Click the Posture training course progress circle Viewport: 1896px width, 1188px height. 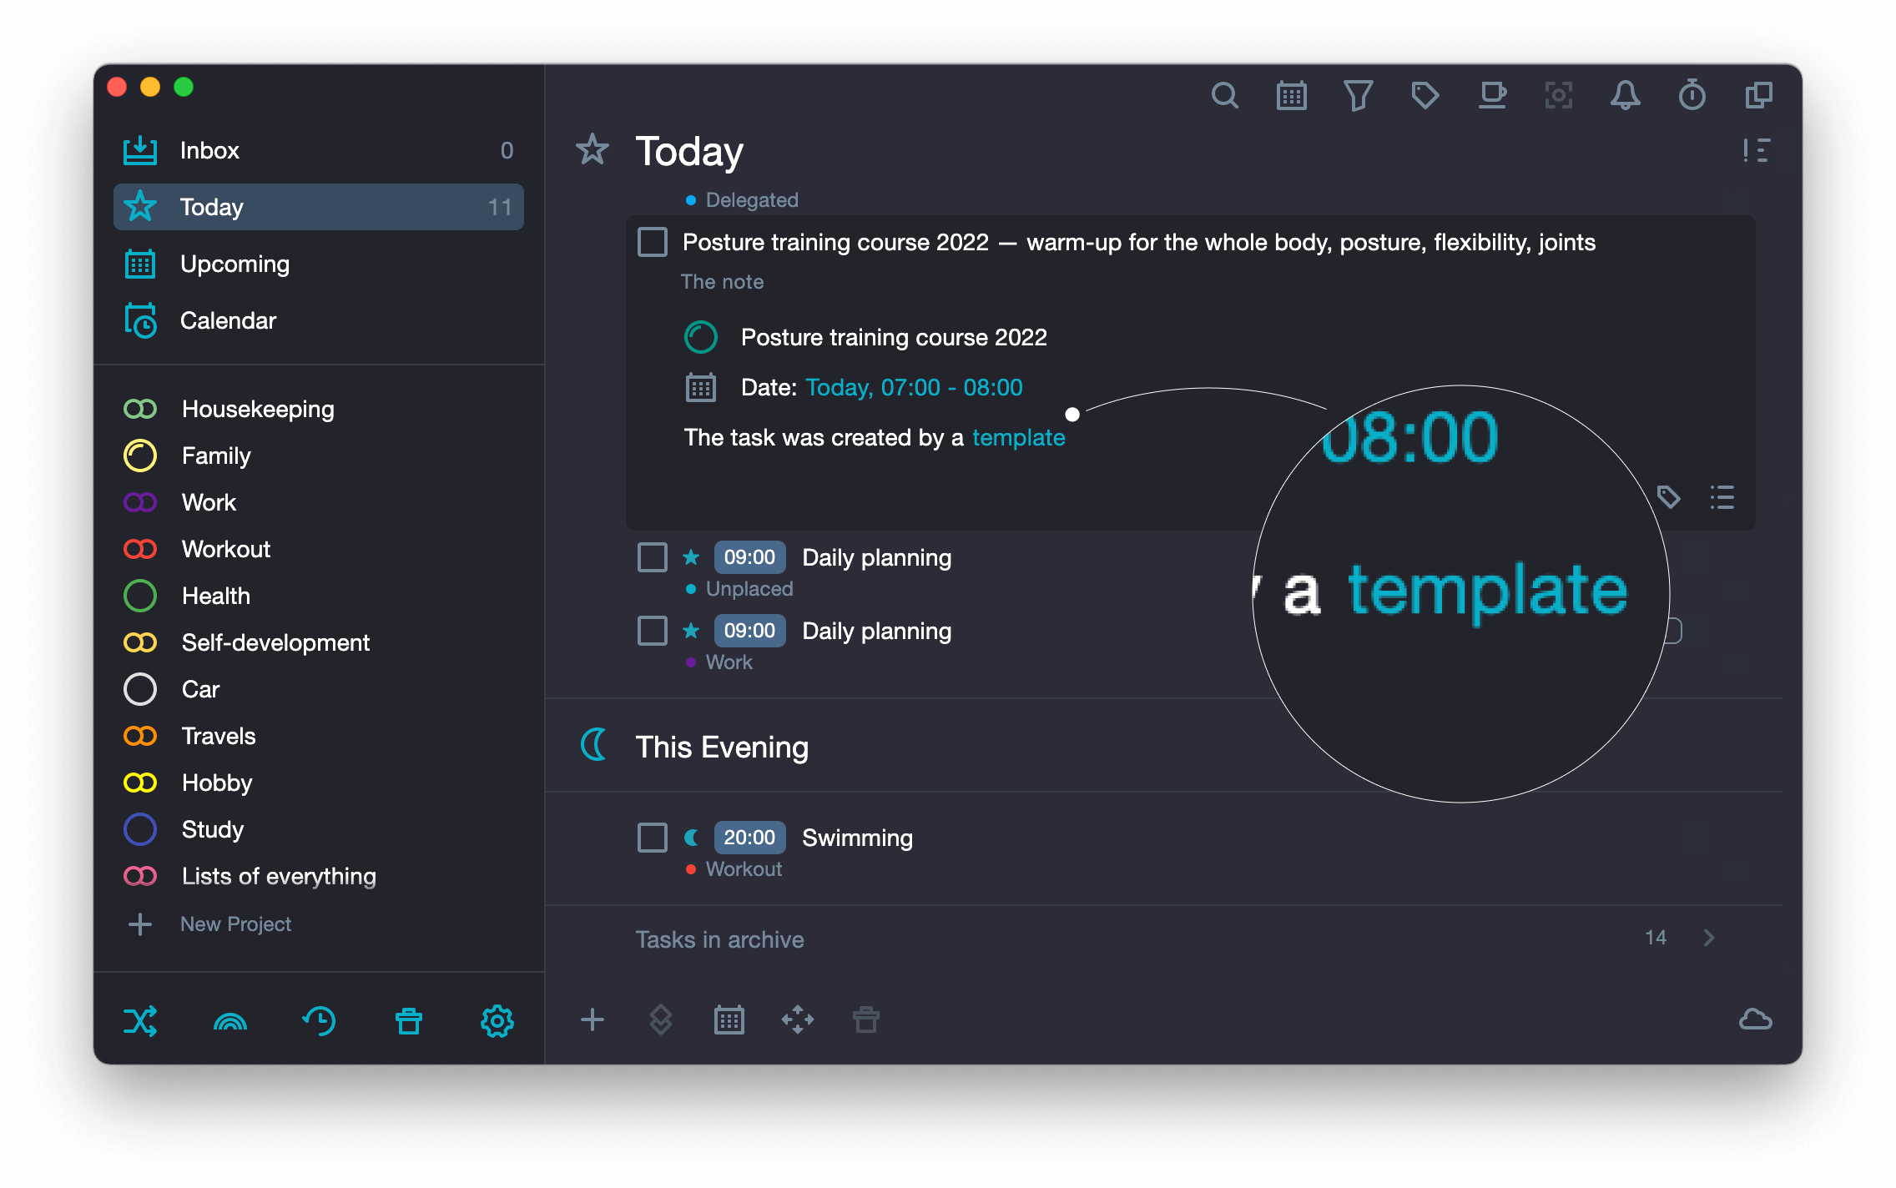tap(701, 337)
